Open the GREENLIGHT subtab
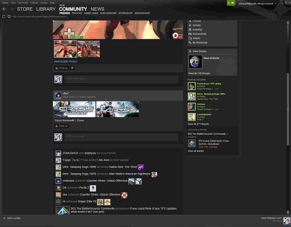 click(x=142, y=13)
